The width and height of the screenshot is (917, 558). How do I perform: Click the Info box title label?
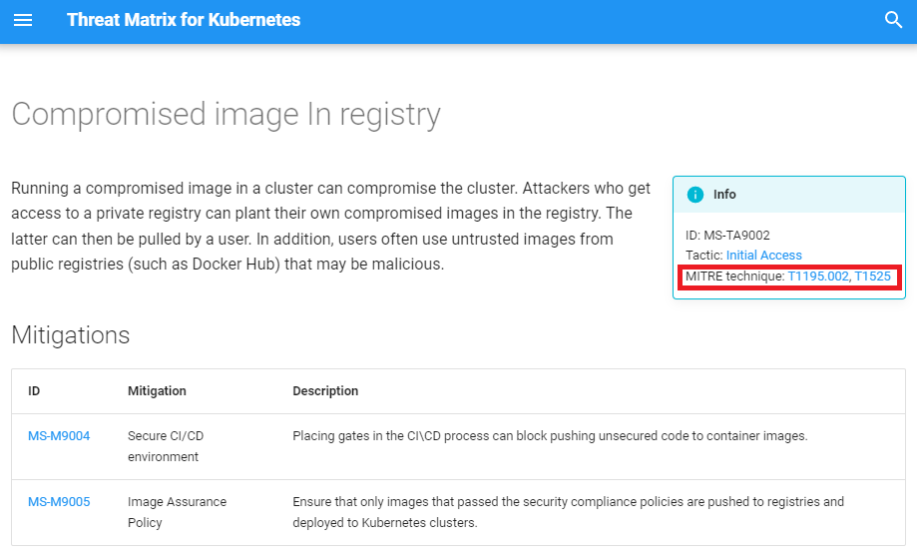724,195
